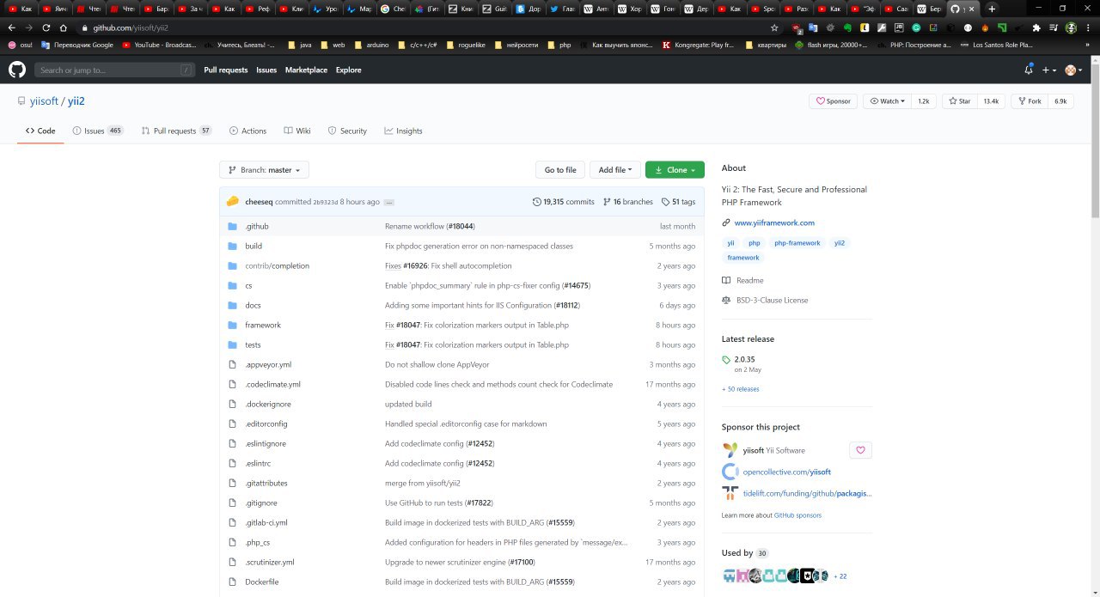Switch to the Code tab
Viewport: 1100px width, 597px height.
coord(40,131)
